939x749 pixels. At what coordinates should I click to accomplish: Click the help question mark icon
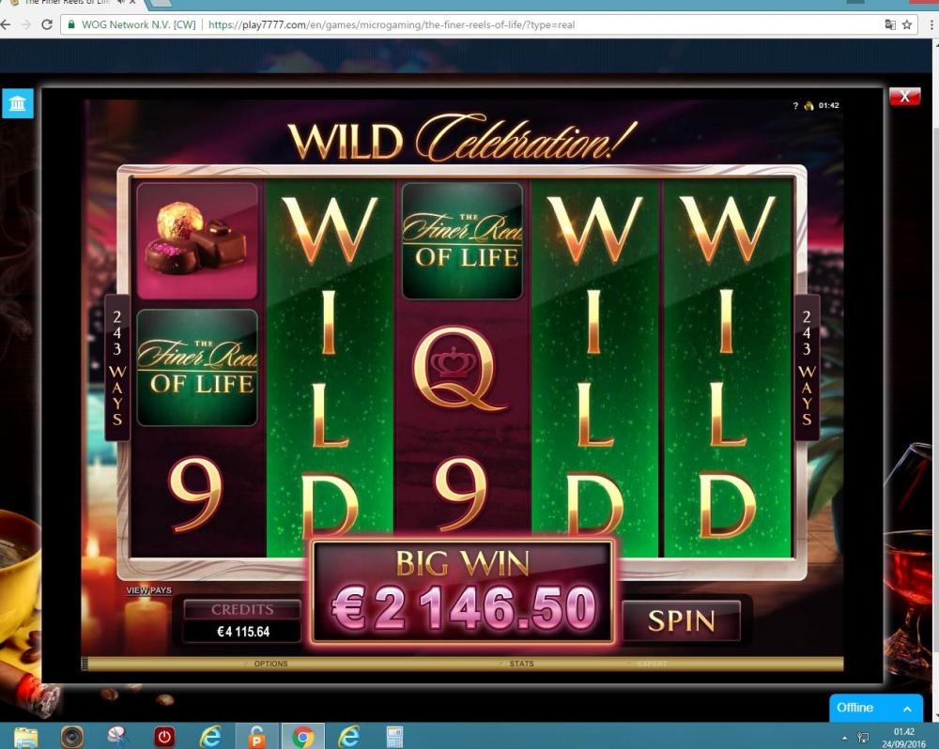point(795,105)
